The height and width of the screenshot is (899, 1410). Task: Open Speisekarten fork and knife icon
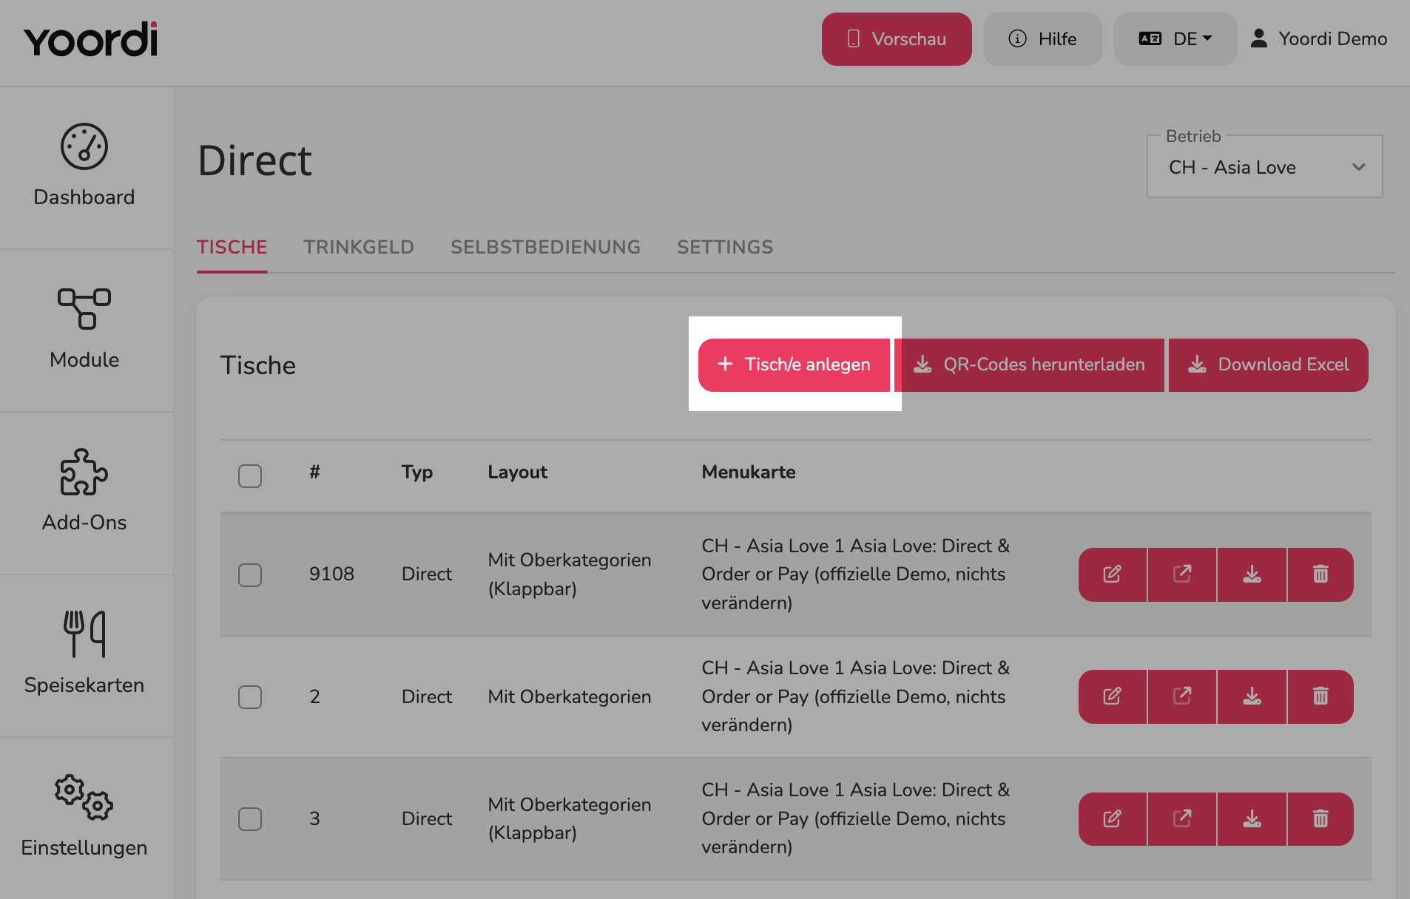point(84,634)
